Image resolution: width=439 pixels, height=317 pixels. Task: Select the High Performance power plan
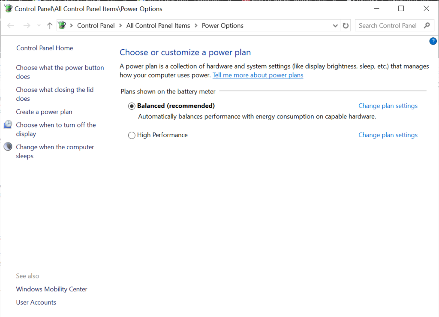coord(132,135)
